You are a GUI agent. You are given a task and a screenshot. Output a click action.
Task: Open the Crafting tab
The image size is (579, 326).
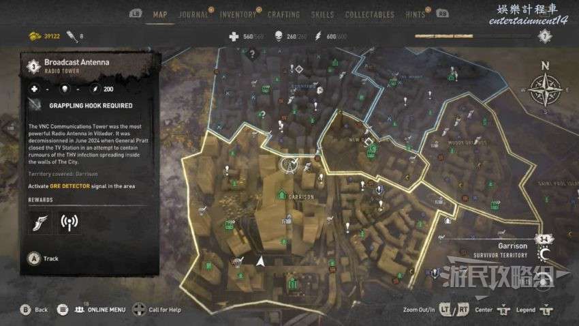[283, 15]
